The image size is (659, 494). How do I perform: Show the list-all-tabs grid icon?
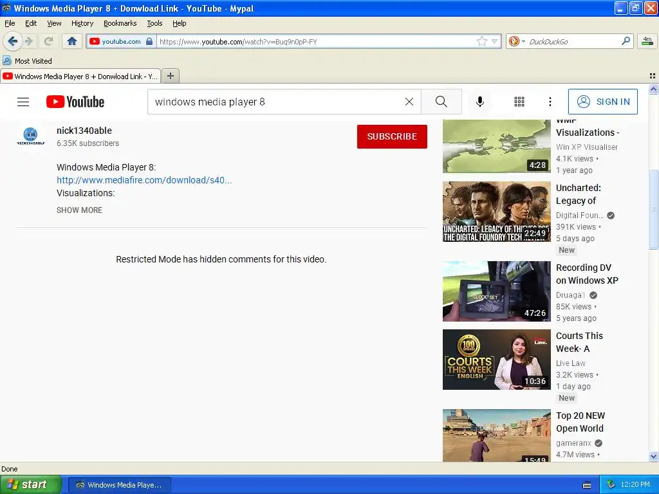653,76
